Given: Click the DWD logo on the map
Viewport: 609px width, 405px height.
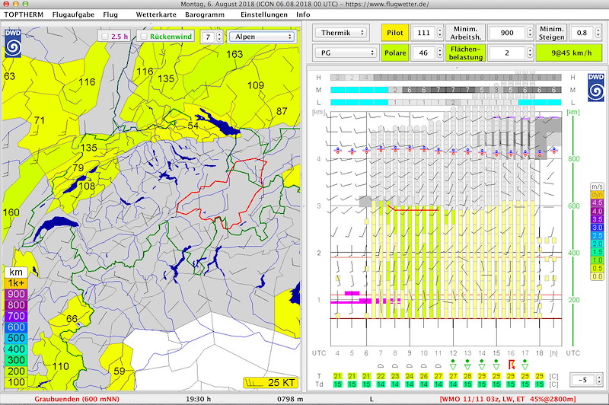Looking at the screenshot, I should pyautogui.click(x=13, y=43).
